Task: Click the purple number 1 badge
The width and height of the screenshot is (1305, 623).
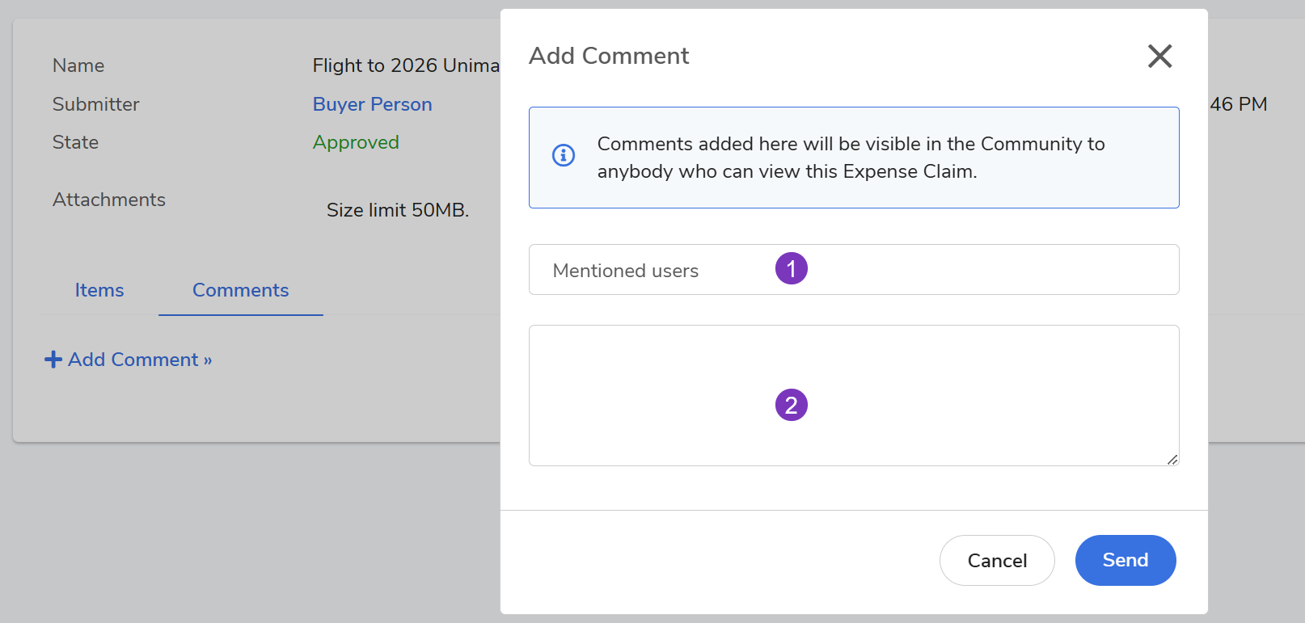Action: click(x=791, y=268)
